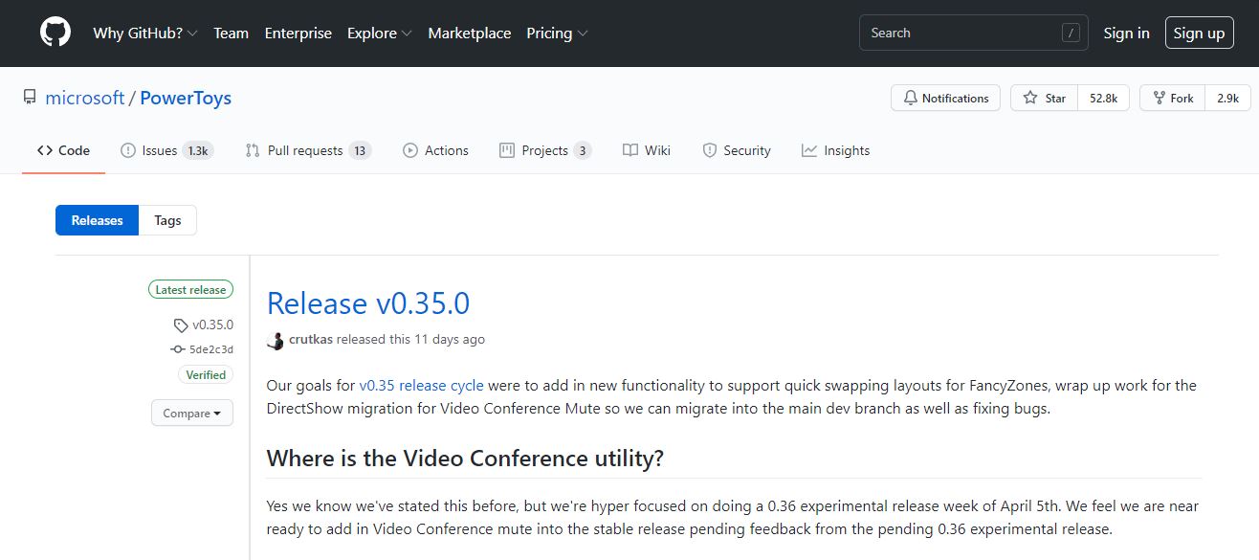The image size is (1259, 560).
Task: Open the Pull requests tab
Action: pyautogui.click(x=308, y=150)
